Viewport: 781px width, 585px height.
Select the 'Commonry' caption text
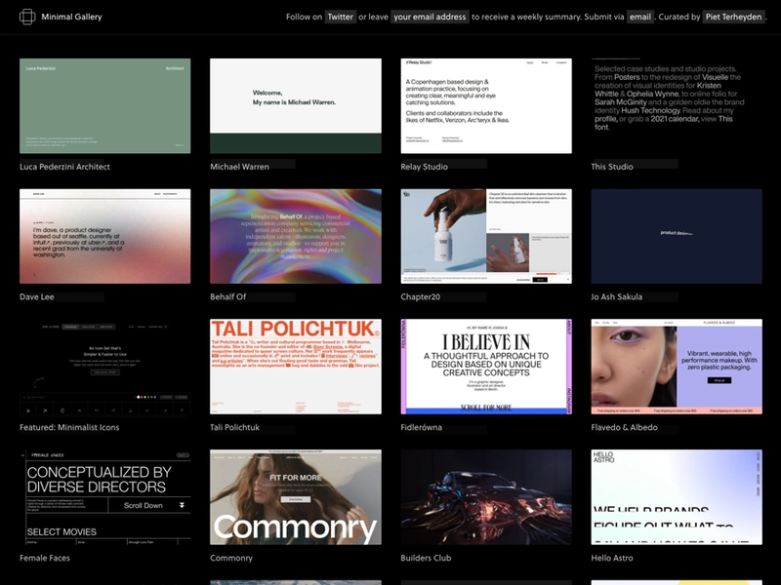tap(231, 558)
